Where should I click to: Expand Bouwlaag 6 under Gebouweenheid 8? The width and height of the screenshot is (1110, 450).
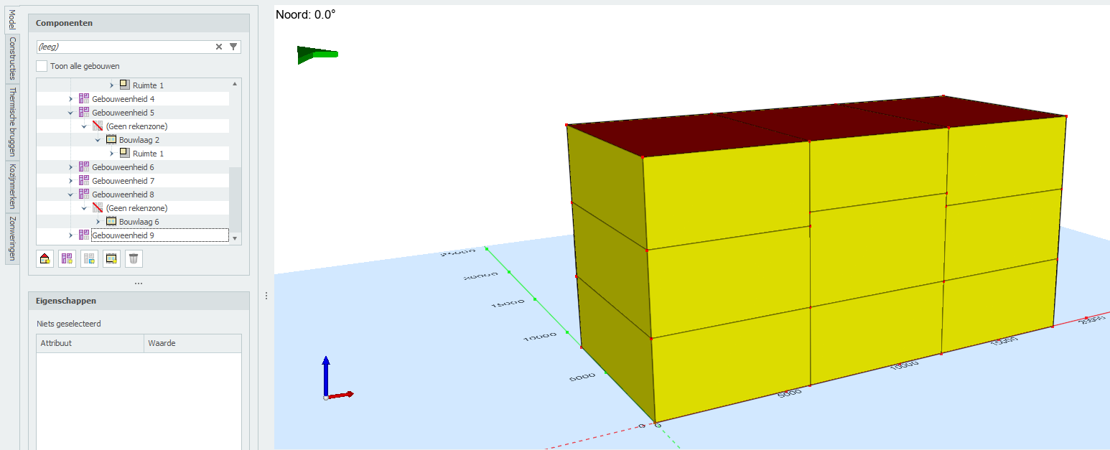click(x=98, y=222)
